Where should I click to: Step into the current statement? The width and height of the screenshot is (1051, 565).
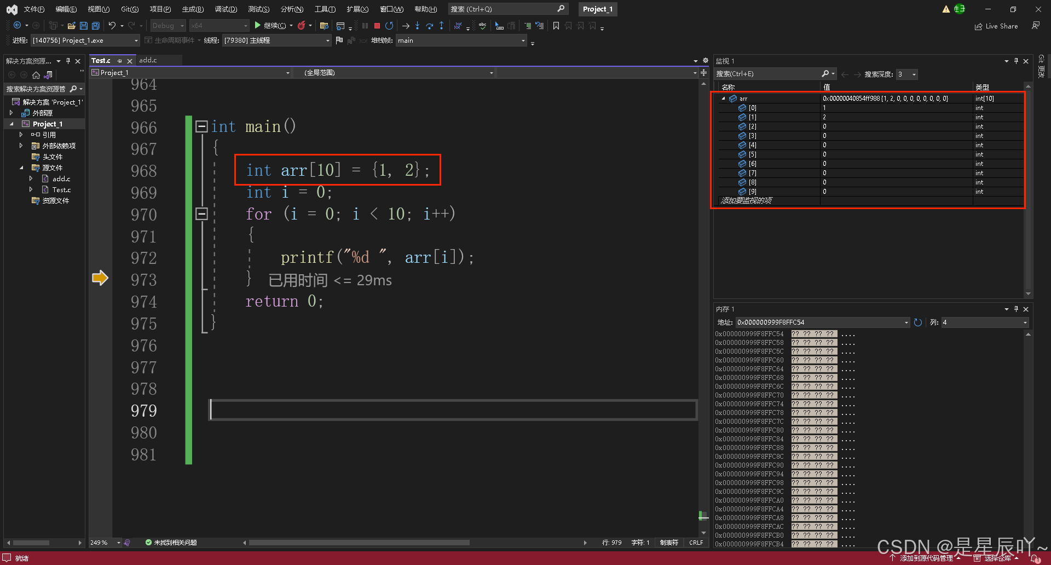(417, 25)
